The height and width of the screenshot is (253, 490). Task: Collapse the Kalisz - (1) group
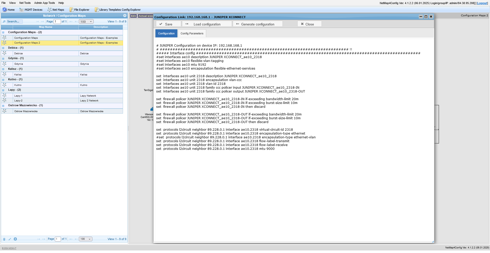coord(3,69)
